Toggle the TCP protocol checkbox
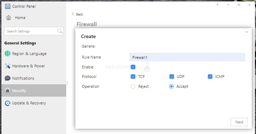Image resolution: width=256 pixels, height=134 pixels. pos(133,77)
